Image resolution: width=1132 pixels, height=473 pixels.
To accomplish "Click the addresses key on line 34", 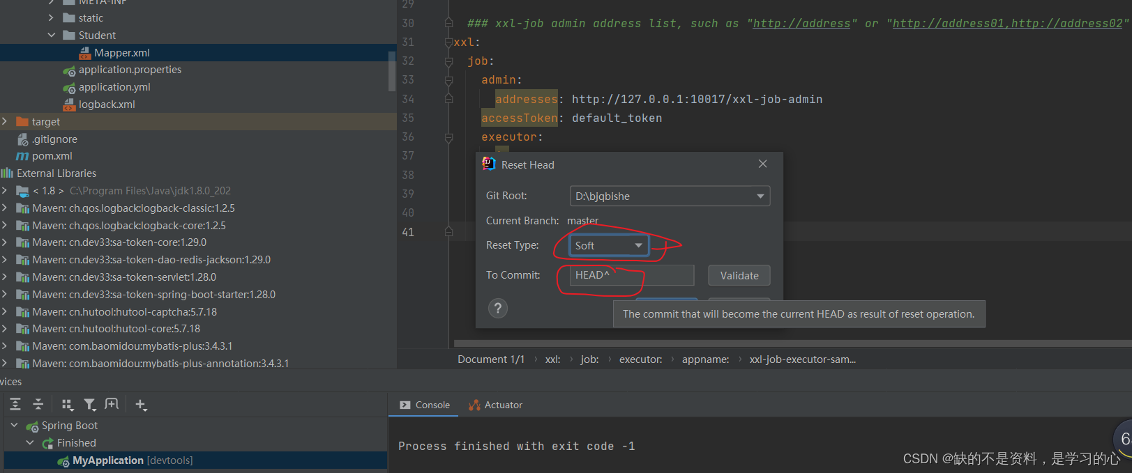I will point(527,100).
